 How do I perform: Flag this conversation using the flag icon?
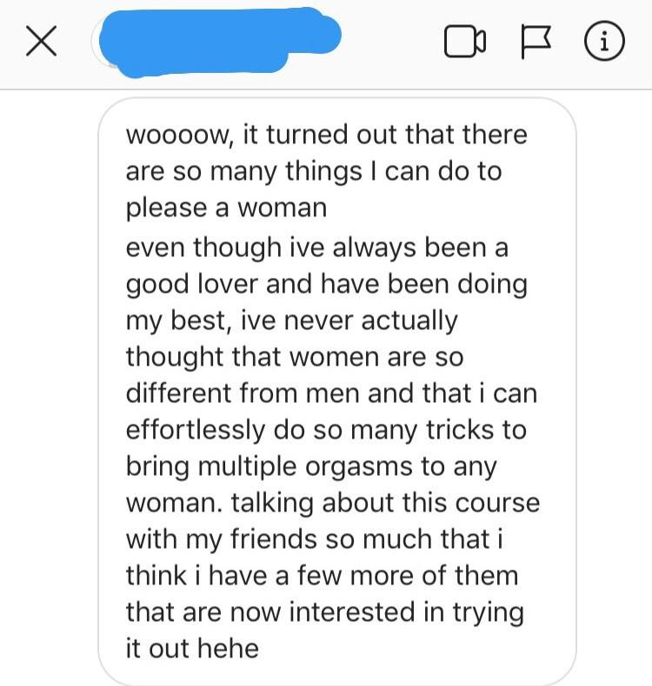(536, 42)
